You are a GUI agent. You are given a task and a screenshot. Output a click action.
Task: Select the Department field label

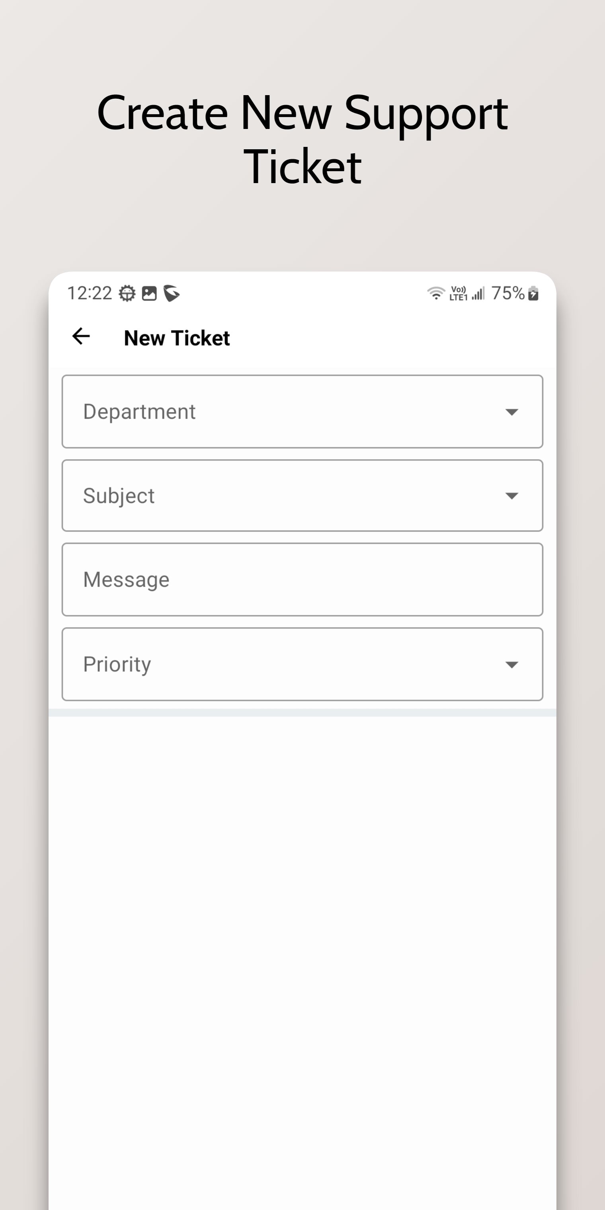point(139,412)
